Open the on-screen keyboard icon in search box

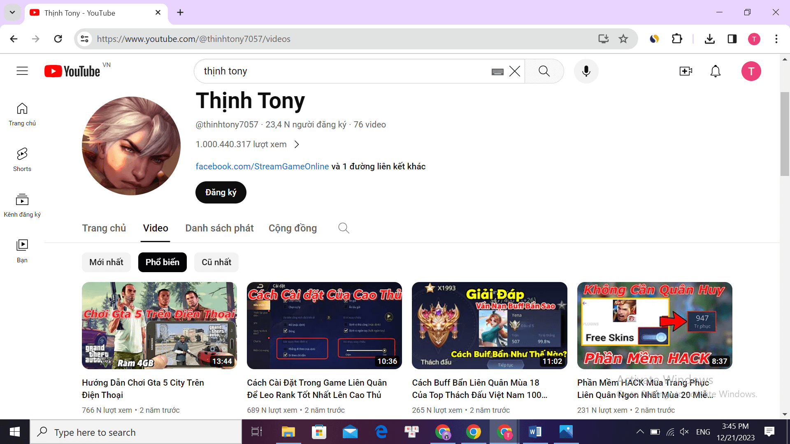click(497, 72)
